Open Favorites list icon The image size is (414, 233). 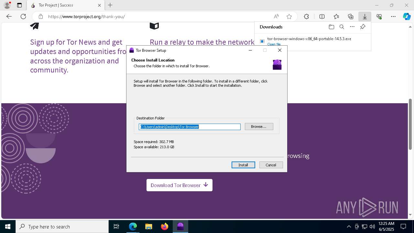pos(336,17)
